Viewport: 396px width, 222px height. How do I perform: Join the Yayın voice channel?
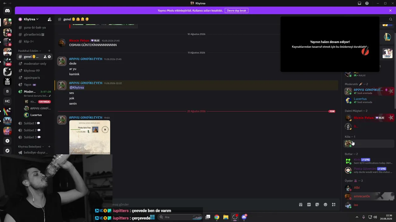[x=35, y=85]
